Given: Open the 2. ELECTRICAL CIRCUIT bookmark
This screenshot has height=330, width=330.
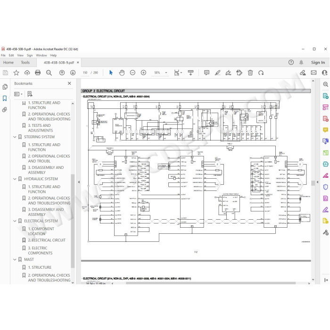Looking at the screenshot, I should 47,240.
